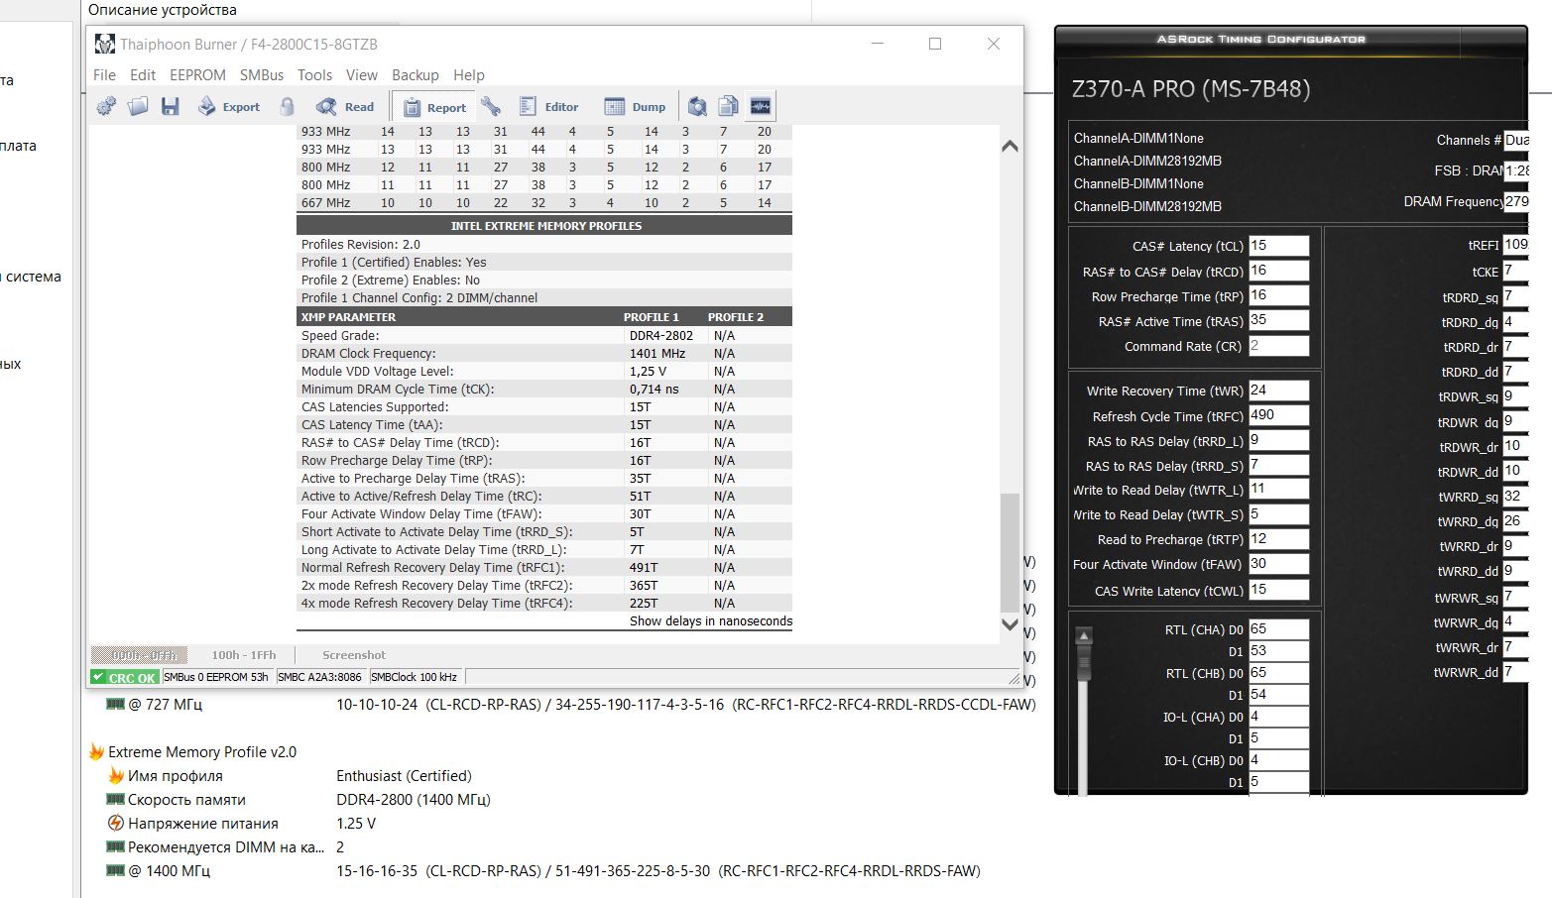Click the RTL (CHA) D0 input field

click(x=1278, y=629)
